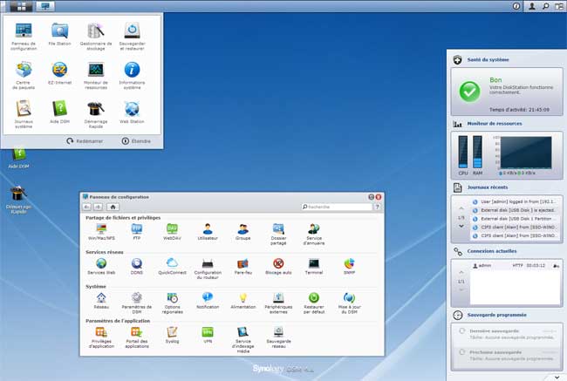Open the top bar search icon
This screenshot has width=567, height=381.
(x=545, y=6)
